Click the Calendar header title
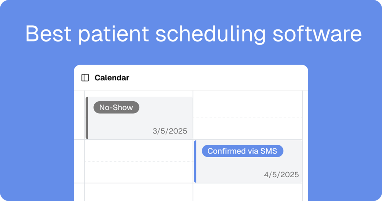This screenshot has width=382, height=201. click(x=112, y=78)
